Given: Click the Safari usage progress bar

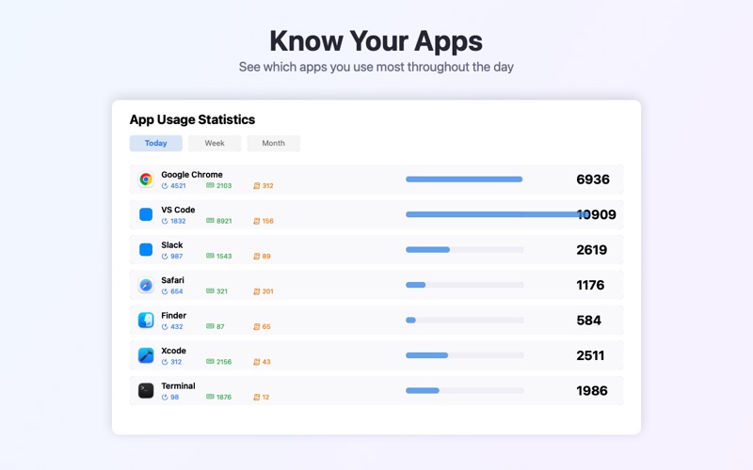Looking at the screenshot, I should (x=464, y=285).
